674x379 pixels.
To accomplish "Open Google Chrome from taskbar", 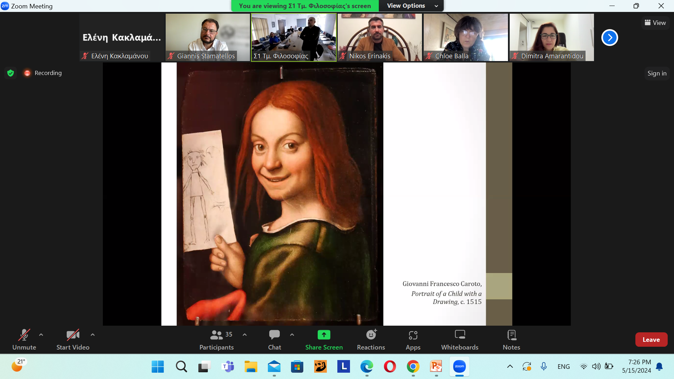I will click(413, 367).
